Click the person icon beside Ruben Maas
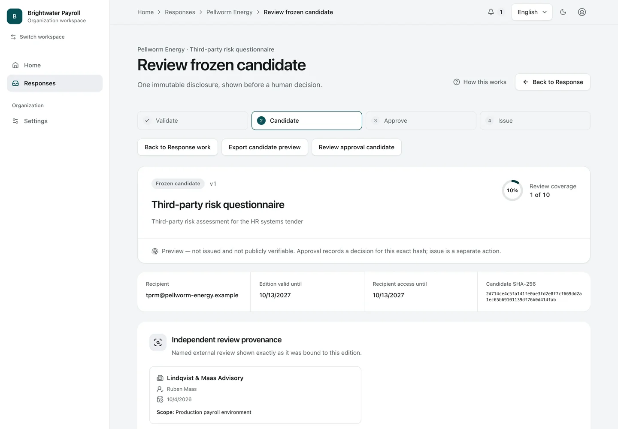Image resolution: width=618 pixels, height=429 pixels. 160,389
